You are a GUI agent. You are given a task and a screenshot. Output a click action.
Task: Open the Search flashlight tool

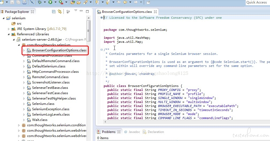click(85, 2)
